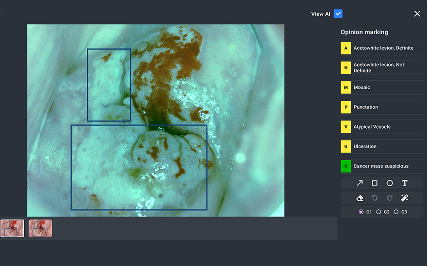The width and height of the screenshot is (427, 266).
Task: Select the G1 radio button
Action: point(361,212)
